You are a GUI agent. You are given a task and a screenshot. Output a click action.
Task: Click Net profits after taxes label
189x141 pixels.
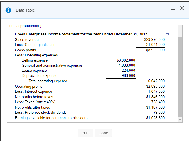pyautogui.click(x=32, y=107)
